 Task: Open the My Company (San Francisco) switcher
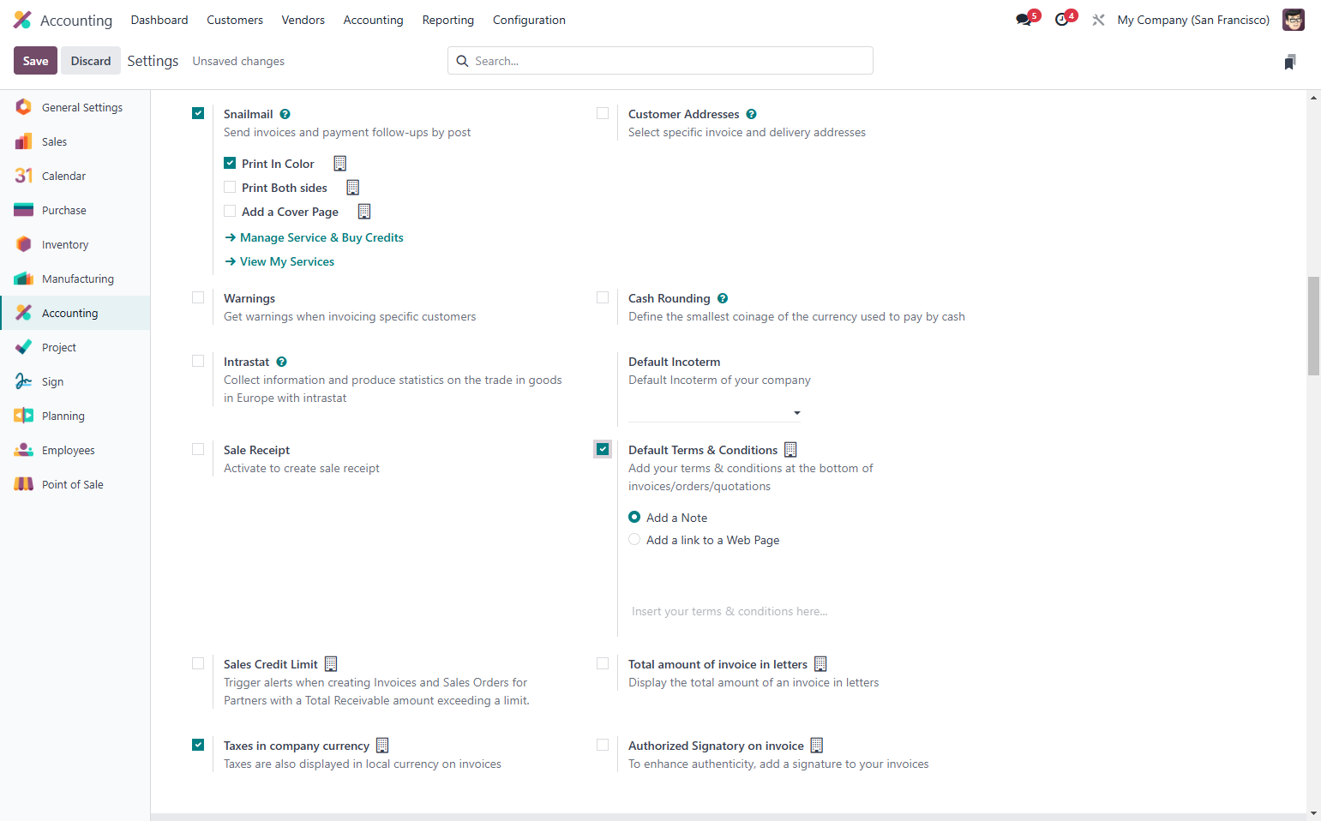(1193, 20)
